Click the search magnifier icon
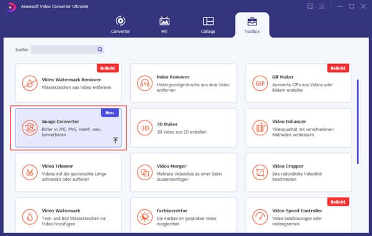 coord(100,50)
